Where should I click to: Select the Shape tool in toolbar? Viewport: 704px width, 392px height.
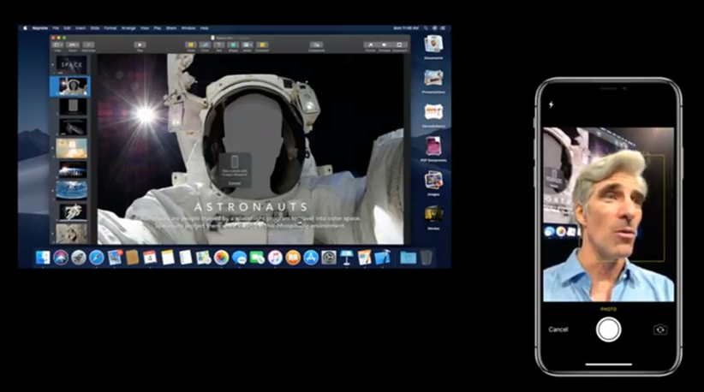pos(234,45)
